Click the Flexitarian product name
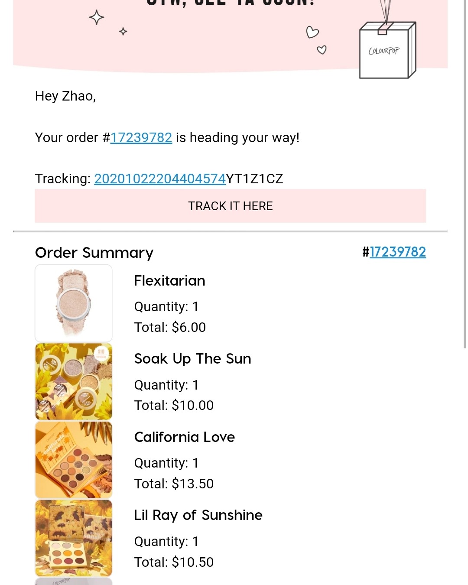Screen dimensions: 468x585 [x=169, y=281]
